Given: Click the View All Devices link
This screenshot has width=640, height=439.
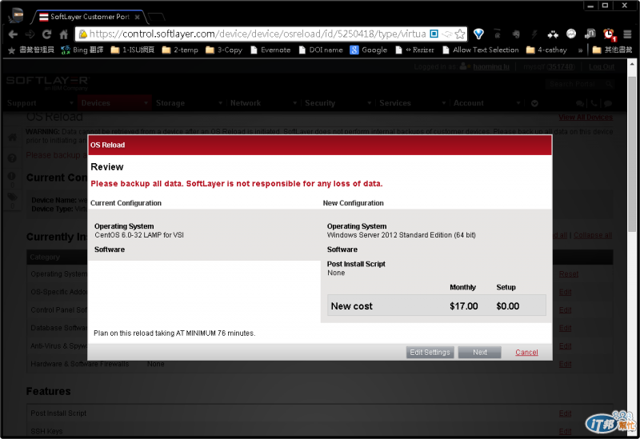Looking at the screenshot, I should [x=586, y=118].
